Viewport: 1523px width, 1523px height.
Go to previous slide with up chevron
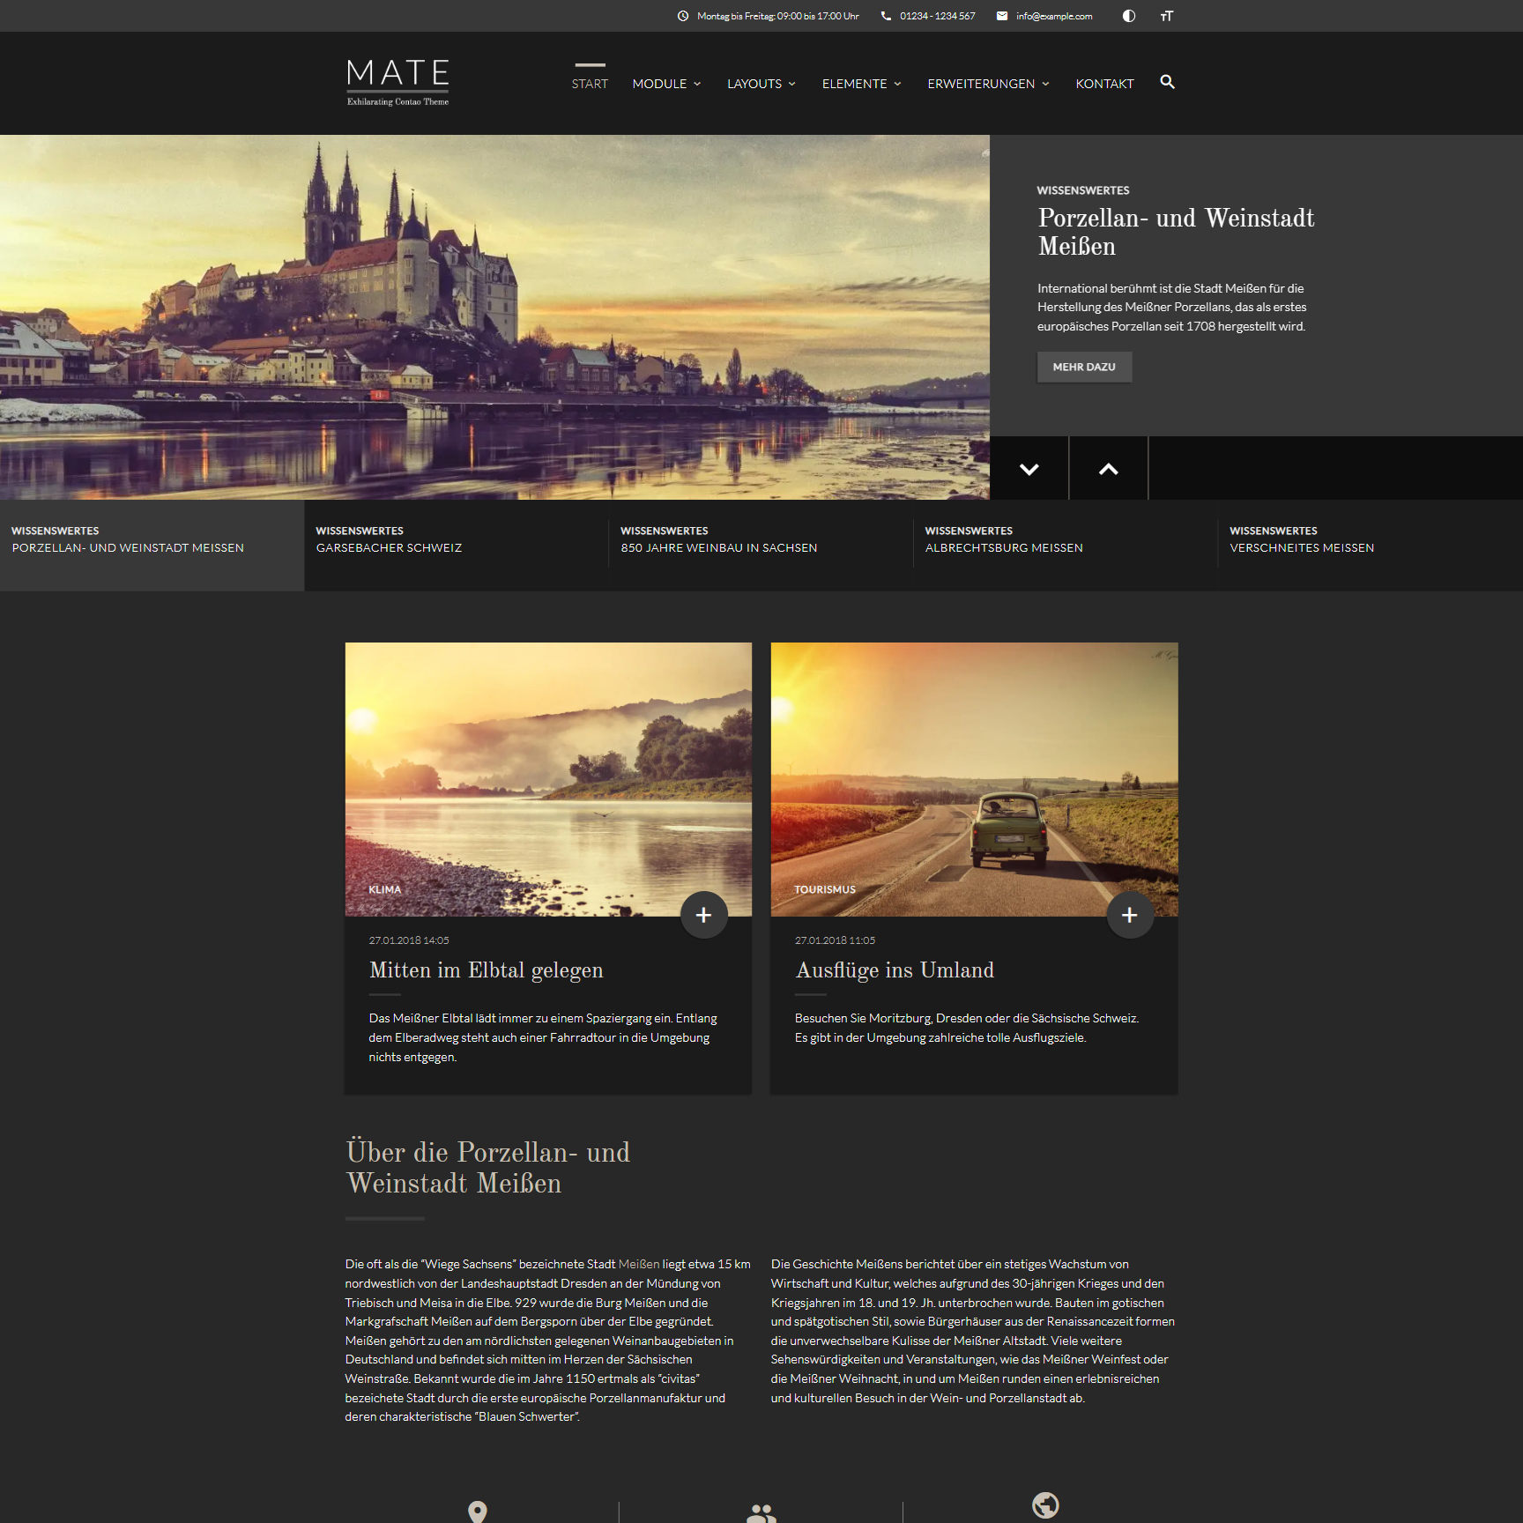[1108, 469]
